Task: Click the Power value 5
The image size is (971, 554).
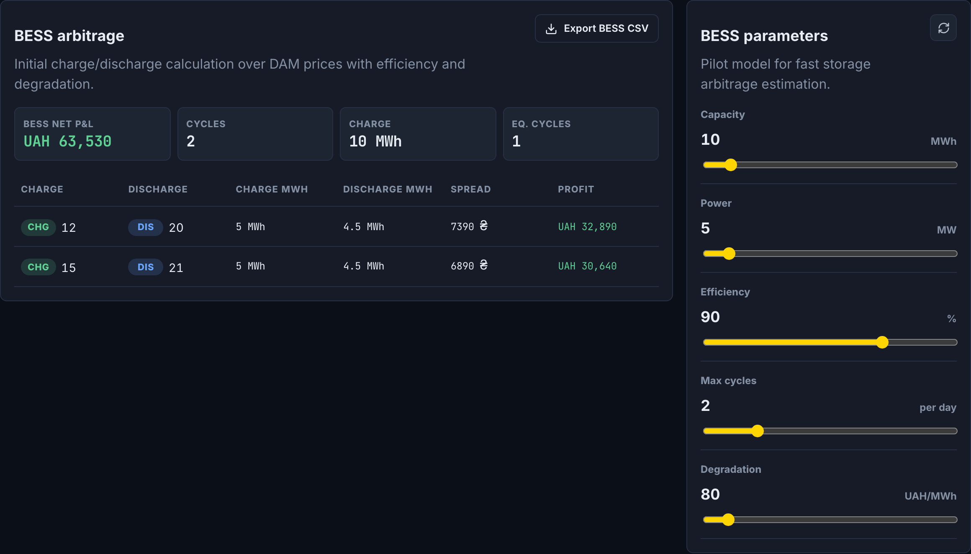Action: tap(705, 228)
